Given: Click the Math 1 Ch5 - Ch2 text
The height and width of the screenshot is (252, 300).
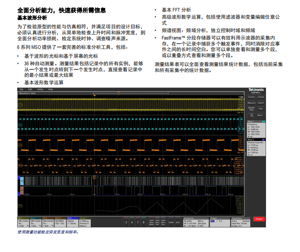Looking at the screenshot, I should coord(60,223).
